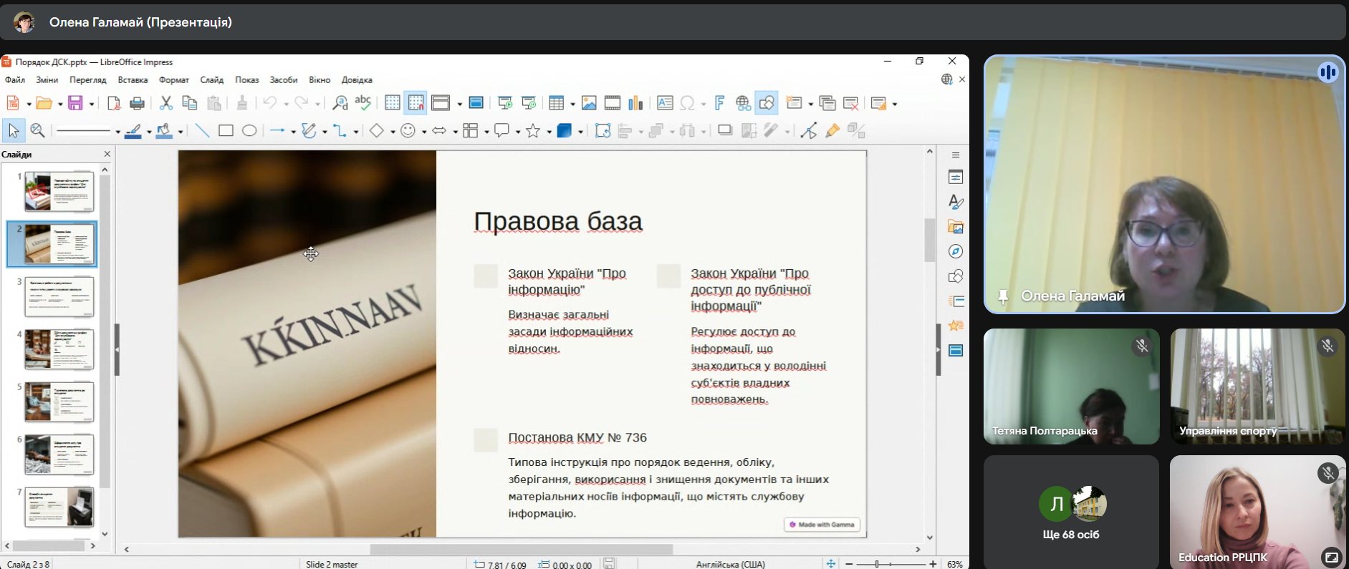Toggle the Display Grid button
Image resolution: width=1349 pixels, height=569 pixels.
392,104
